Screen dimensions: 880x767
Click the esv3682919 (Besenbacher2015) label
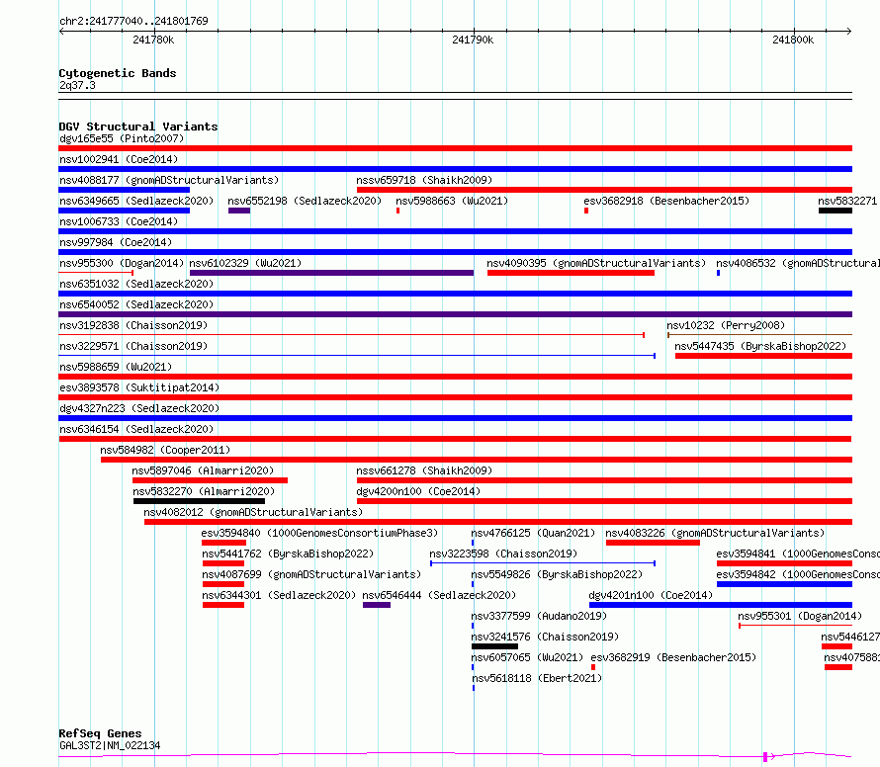coord(673,657)
